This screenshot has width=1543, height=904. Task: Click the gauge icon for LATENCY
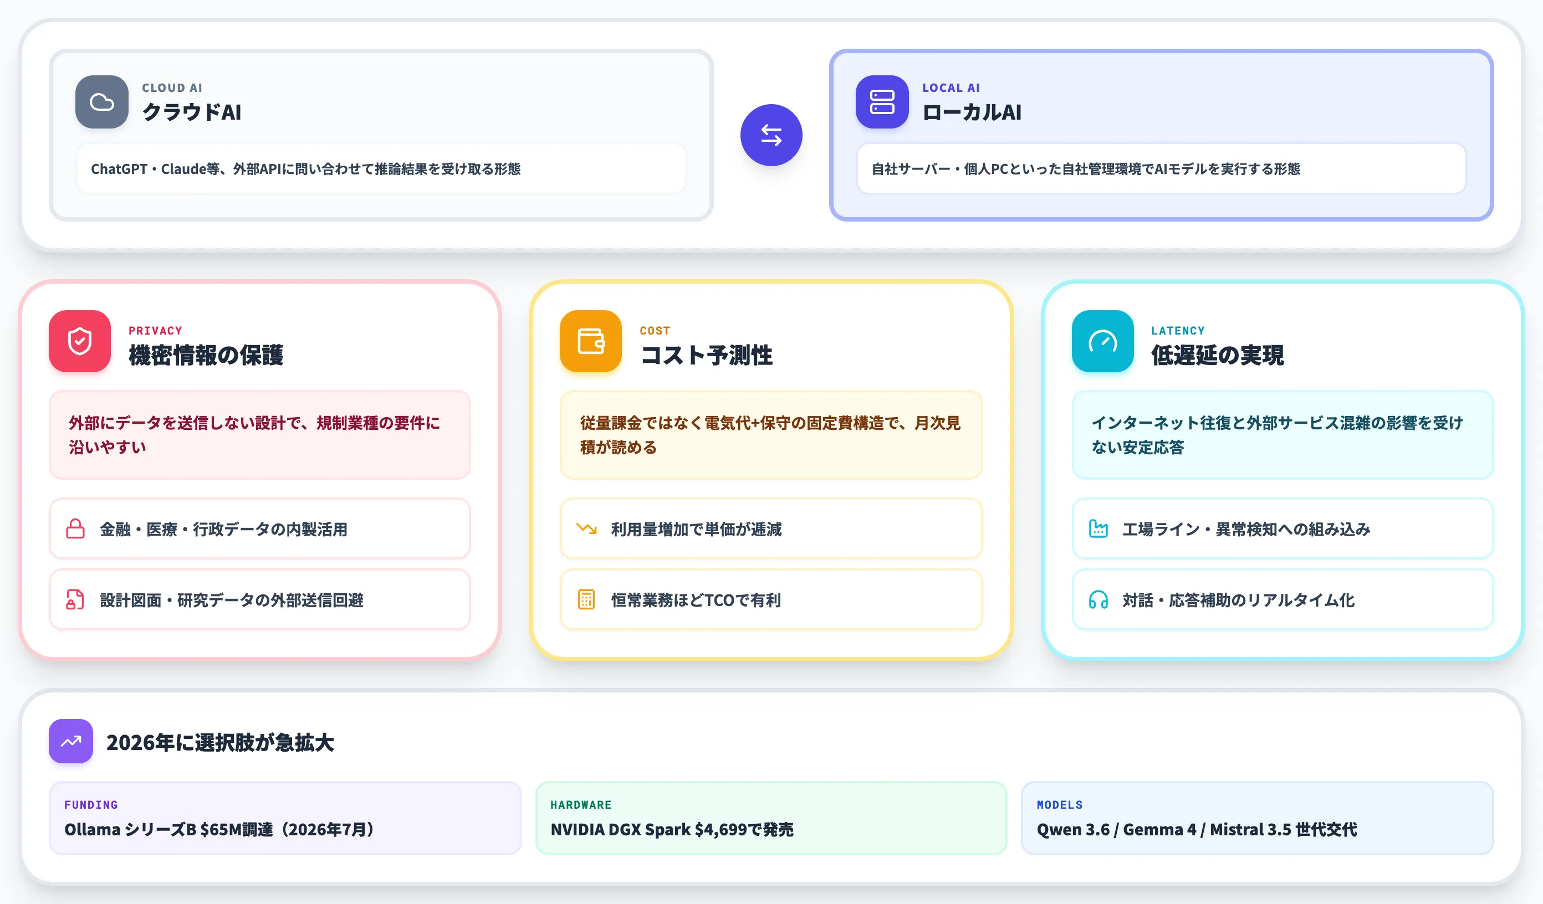click(1102, 341)
